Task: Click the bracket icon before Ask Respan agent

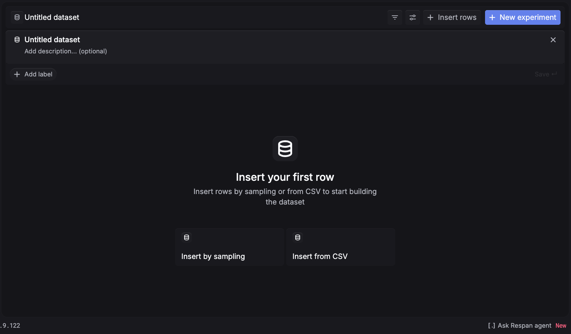Action: 492,326
